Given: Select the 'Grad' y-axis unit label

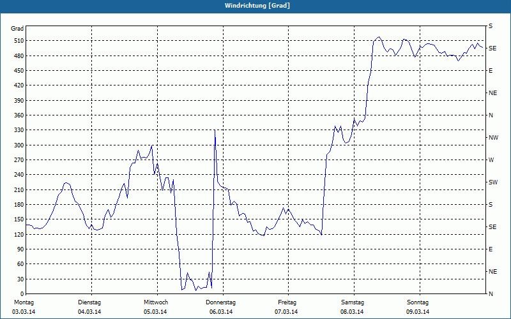Looking at the screenshot, I should 17,29.
